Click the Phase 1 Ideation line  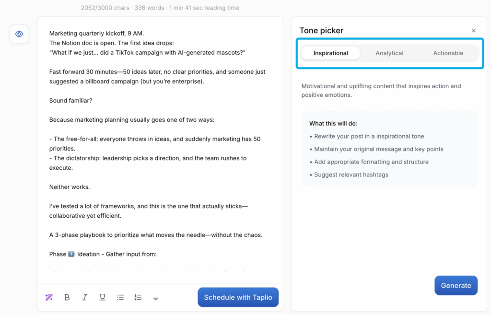[103, 254]
